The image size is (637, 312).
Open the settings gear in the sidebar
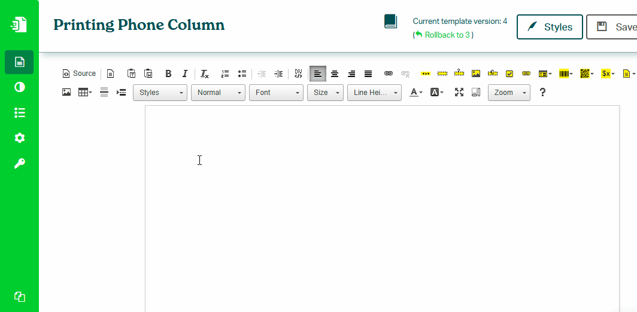click(x=20, y=138)
